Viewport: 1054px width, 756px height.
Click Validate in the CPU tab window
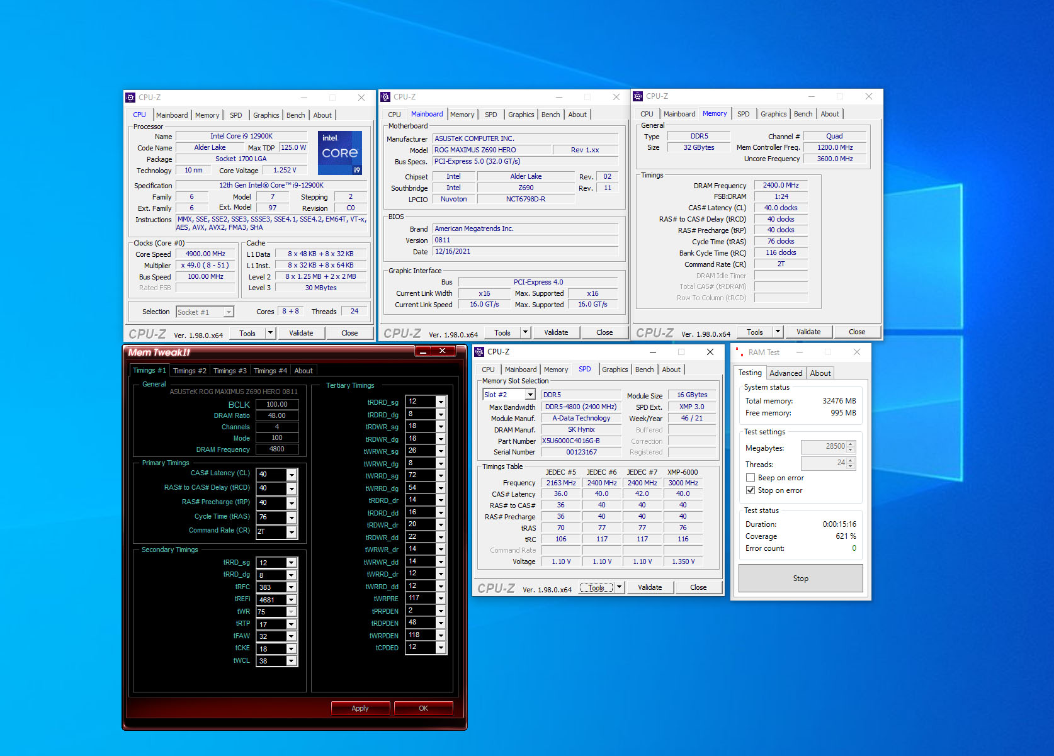pos(301,333)
